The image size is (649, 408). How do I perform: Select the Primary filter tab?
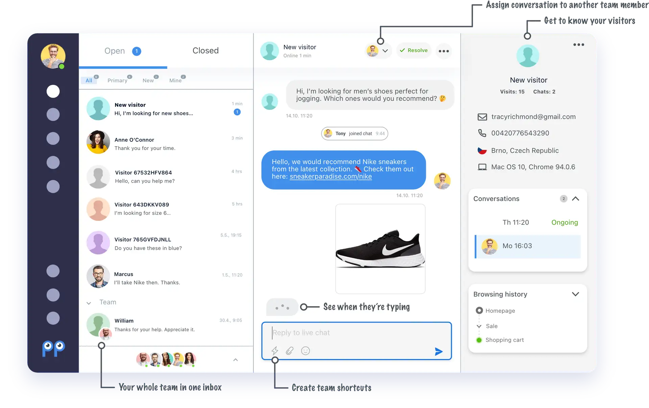(x=117, y=80)
